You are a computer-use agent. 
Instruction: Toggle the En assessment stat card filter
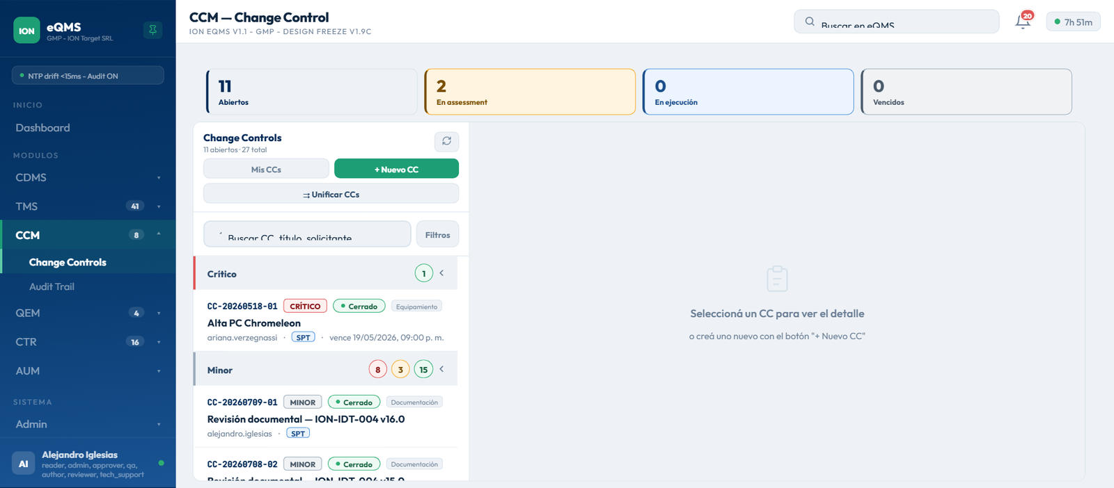pyautogui.click(x=530, y=92)
